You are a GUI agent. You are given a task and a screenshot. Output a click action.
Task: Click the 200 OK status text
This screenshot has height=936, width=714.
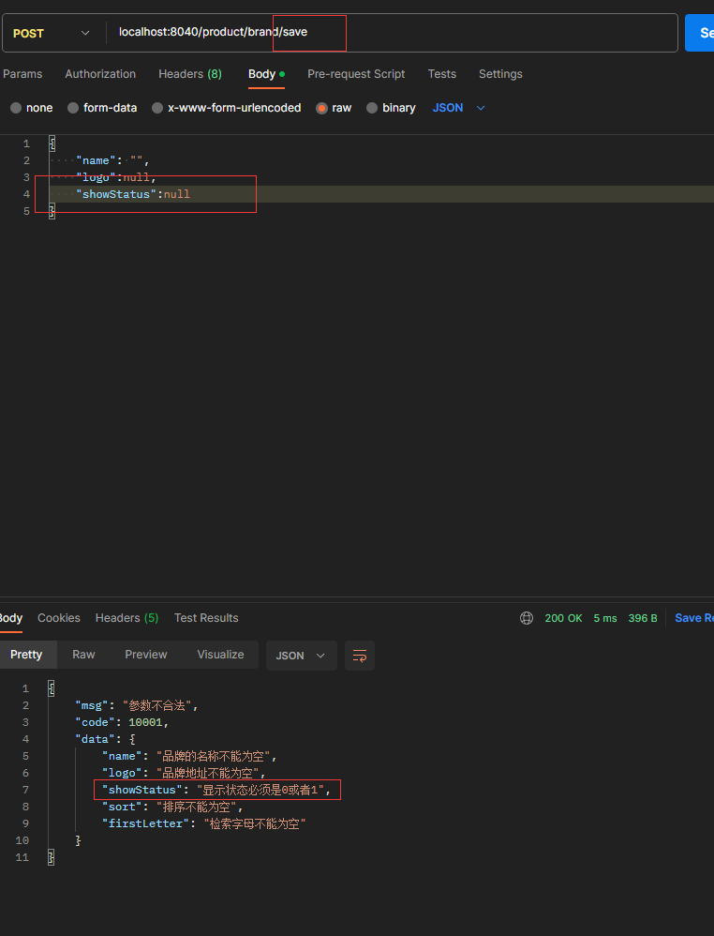(x=563, y=618)
